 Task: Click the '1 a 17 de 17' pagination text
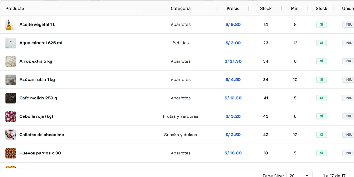pyautogui.click(x=334, y=176)
